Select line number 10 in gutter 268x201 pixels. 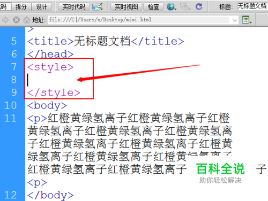(x=11, y=105)
